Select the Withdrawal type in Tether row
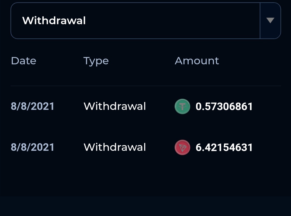 pyautogui.click(x=115, y=106)
